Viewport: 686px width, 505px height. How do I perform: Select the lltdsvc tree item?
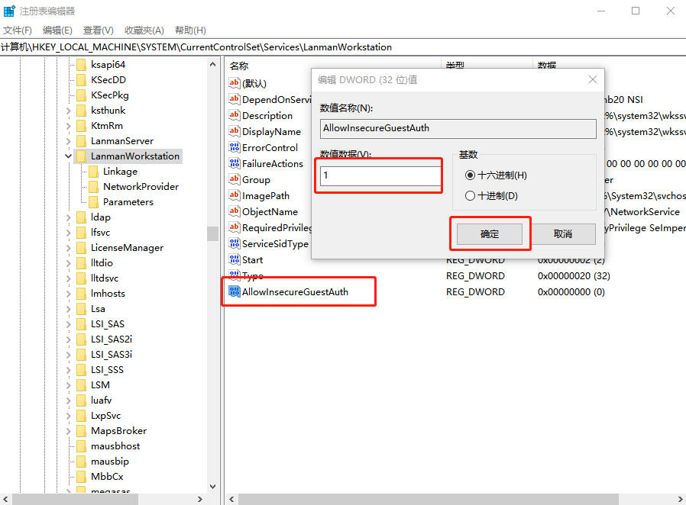coord(105,278)
